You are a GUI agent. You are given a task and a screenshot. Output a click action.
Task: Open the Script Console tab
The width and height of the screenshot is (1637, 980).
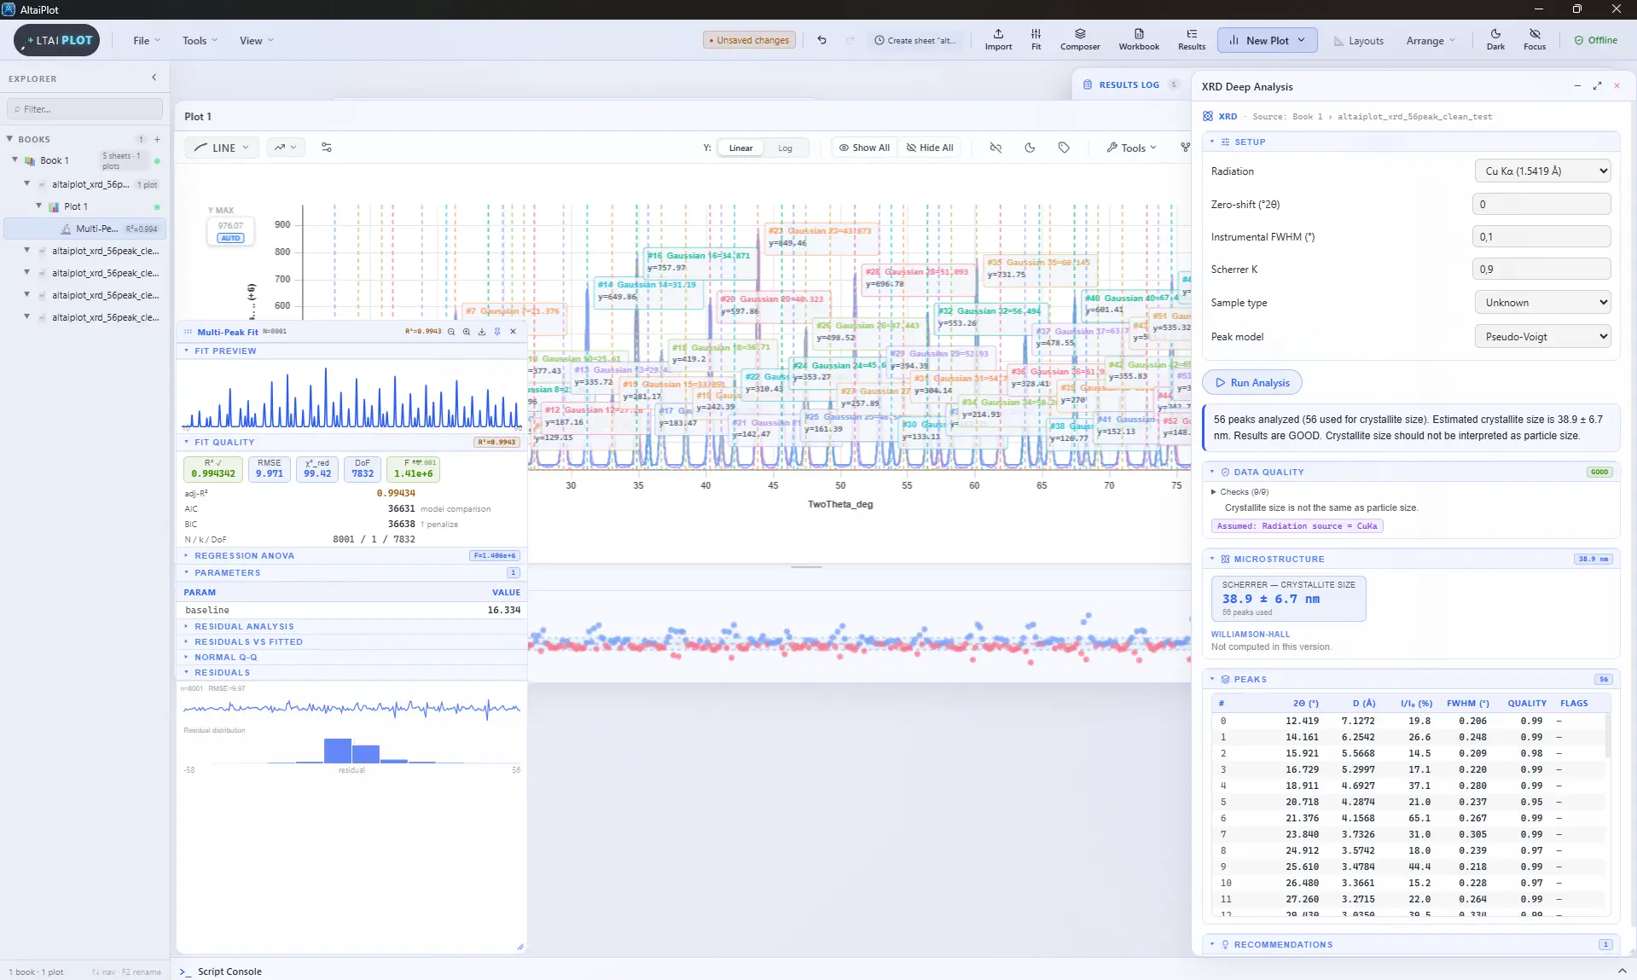[x=221, y=971]
